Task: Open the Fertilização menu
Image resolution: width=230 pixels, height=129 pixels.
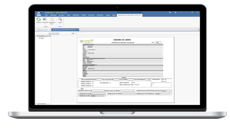Action: click(x=76, y=15)
